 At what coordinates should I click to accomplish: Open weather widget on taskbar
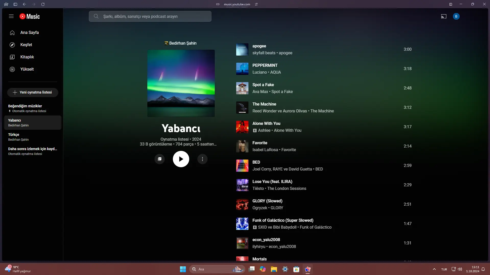18,269
